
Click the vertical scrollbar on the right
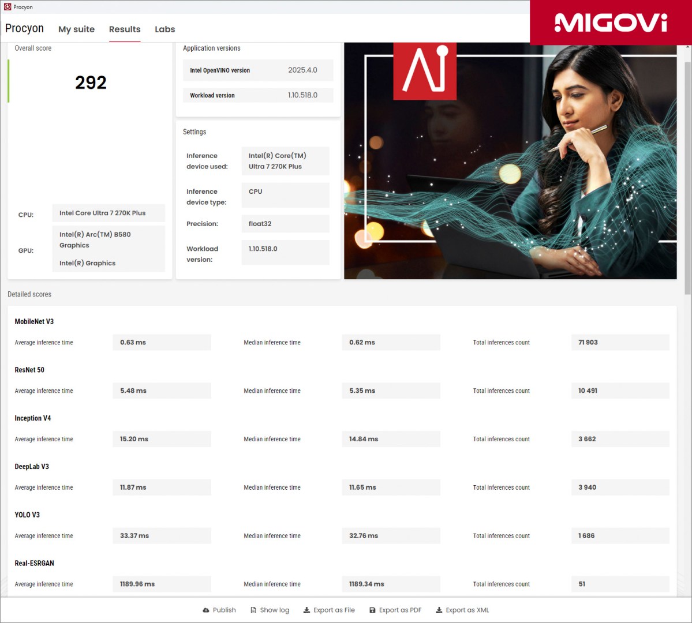tap(687, 173)
